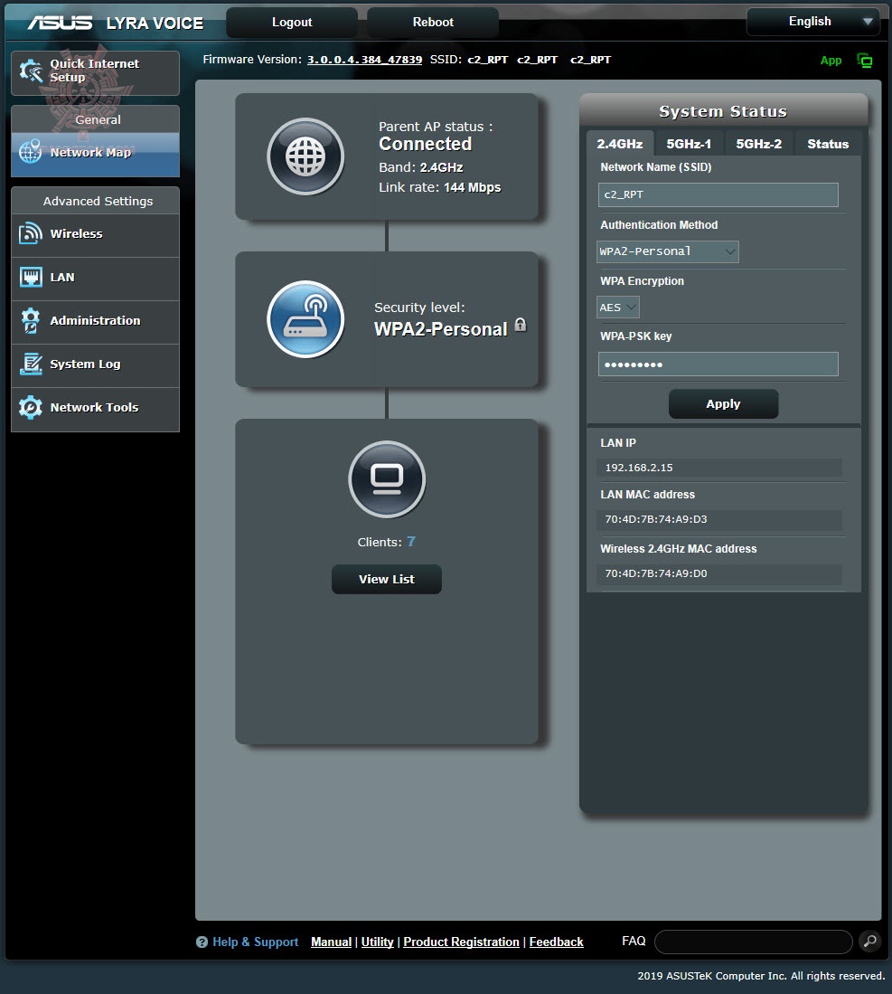Screen dimensions: 892x994
Task: Click the View List button
Action: pyautogui.click(x=387, y=579)
